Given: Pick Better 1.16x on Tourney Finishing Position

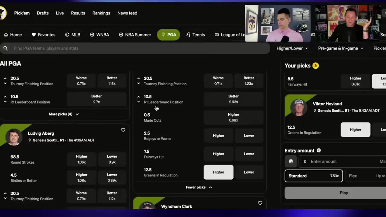Looking at the screenshot, I should coord(112,81).
